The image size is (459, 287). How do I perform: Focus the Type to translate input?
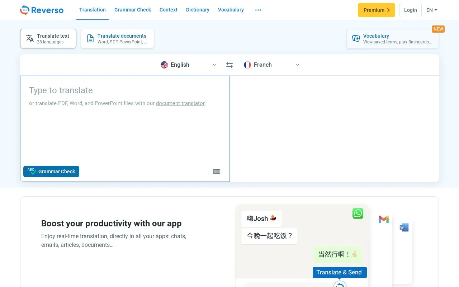click(x=125, y=128)
